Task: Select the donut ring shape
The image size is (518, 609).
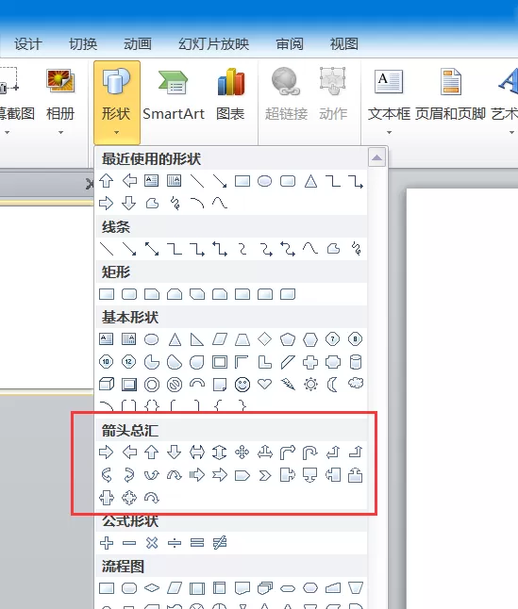Action: pos(152,385)
